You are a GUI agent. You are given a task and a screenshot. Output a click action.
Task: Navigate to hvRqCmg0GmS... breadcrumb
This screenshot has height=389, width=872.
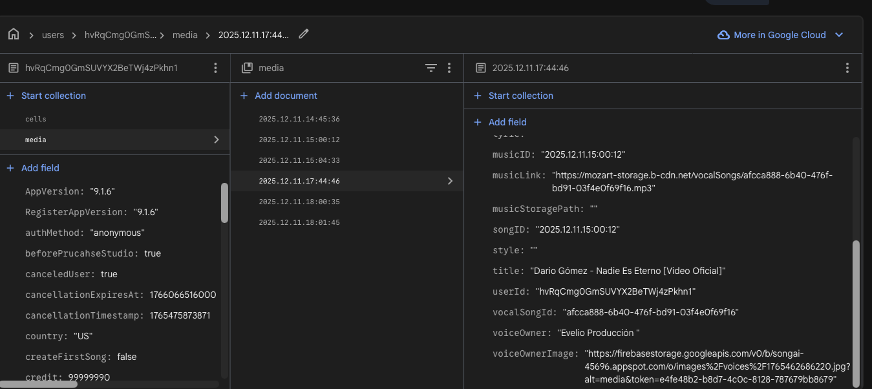point(121,35)
